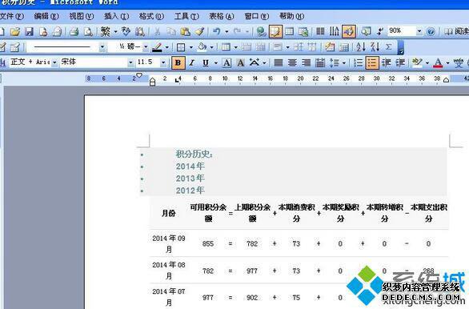Open the font size 11.5 dropdown

(163, 62)
